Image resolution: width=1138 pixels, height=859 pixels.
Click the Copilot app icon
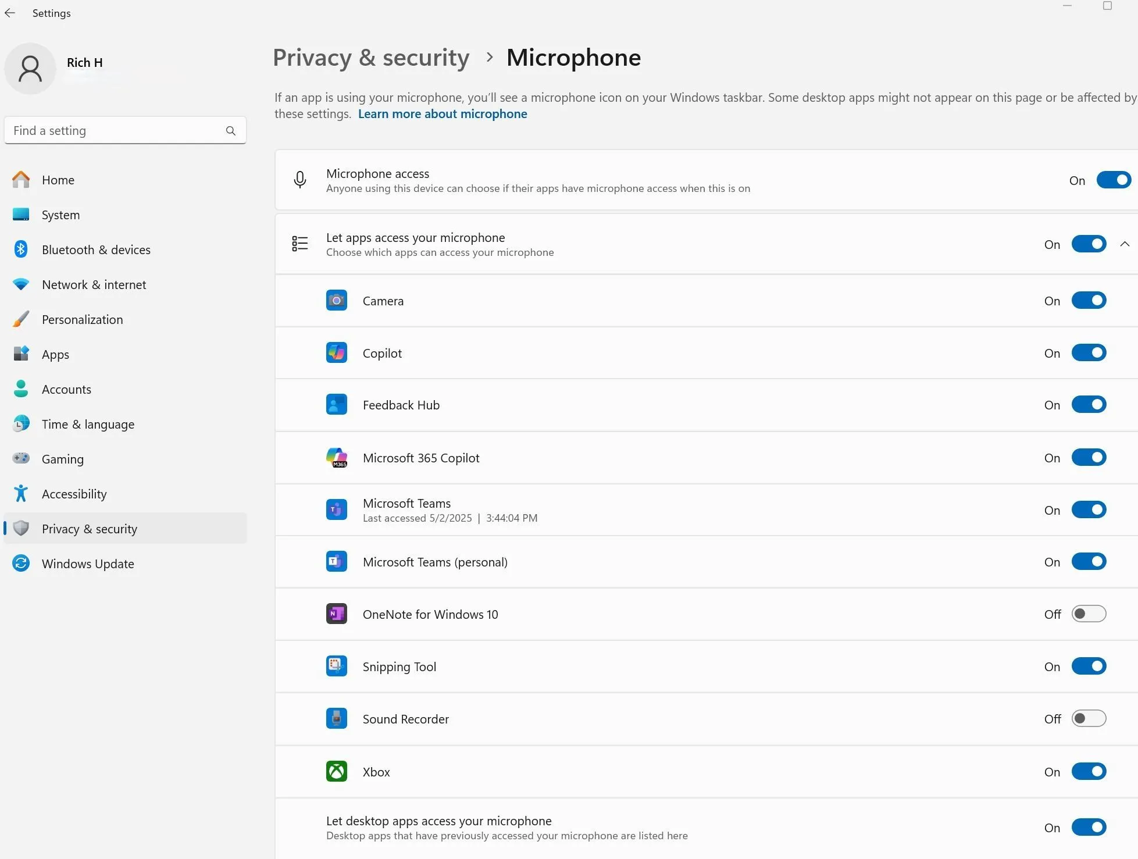pyautogui.click(x=336, y=352)
